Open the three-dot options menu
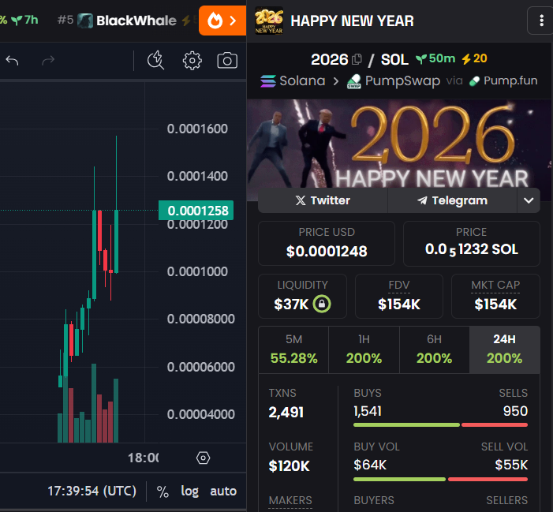Image resolution: width=553 pixels, height=512 pixels. [x=541, y=21]
